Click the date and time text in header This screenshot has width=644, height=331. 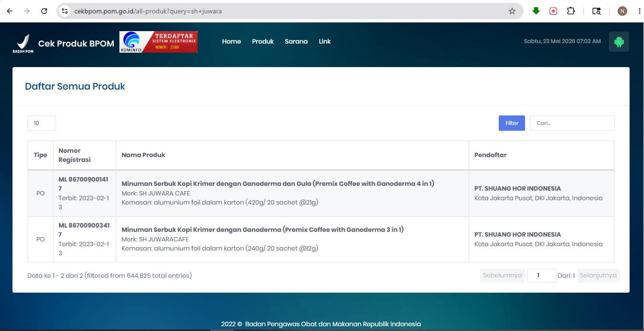tap(562, 42)
